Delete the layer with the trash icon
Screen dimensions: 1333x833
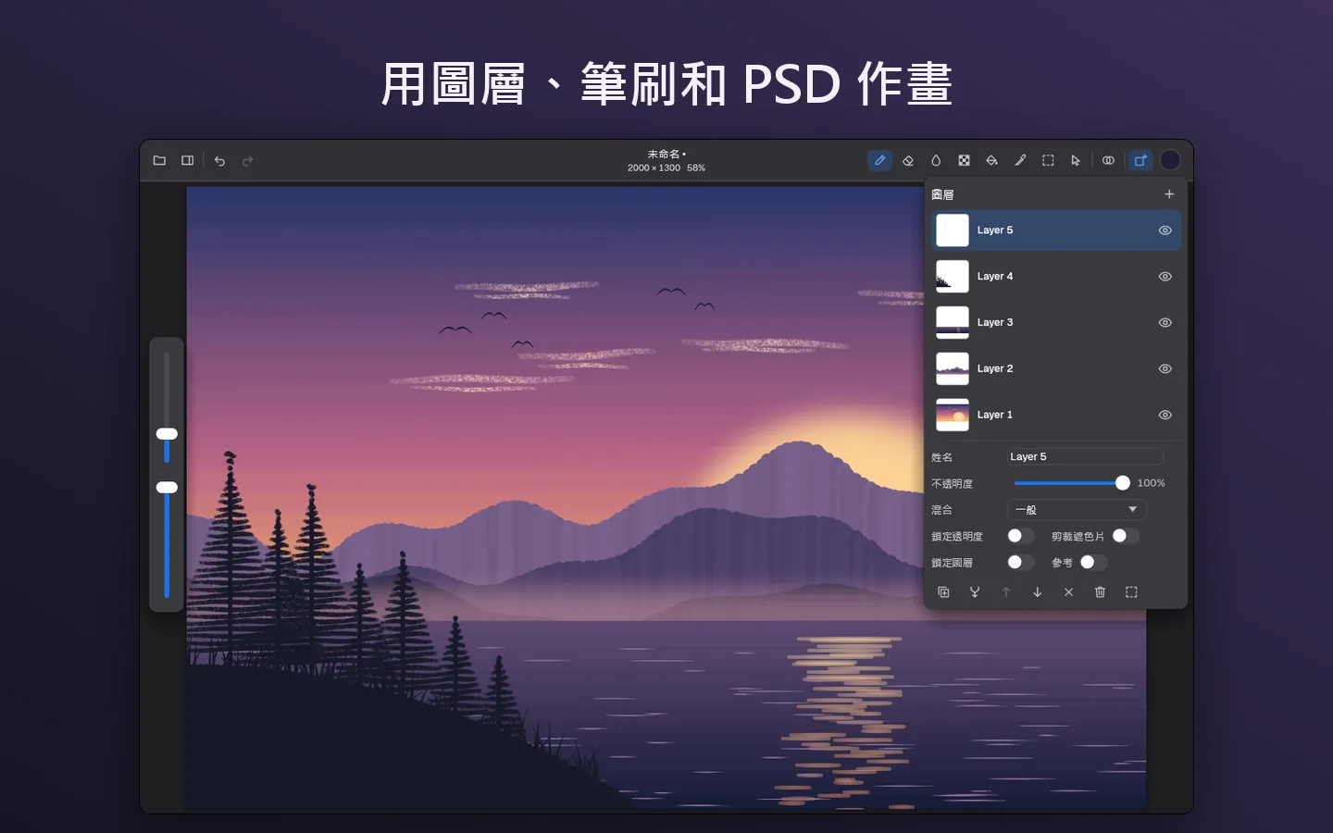click(1100, 592)
